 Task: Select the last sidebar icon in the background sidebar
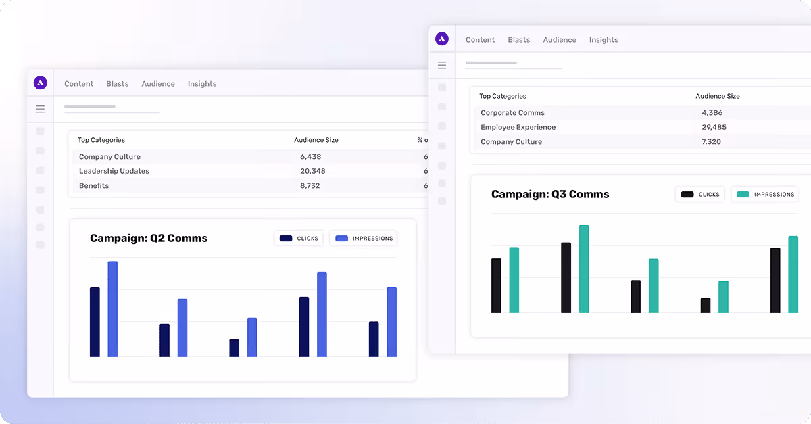pyautogui.click(x=443, y=201)
